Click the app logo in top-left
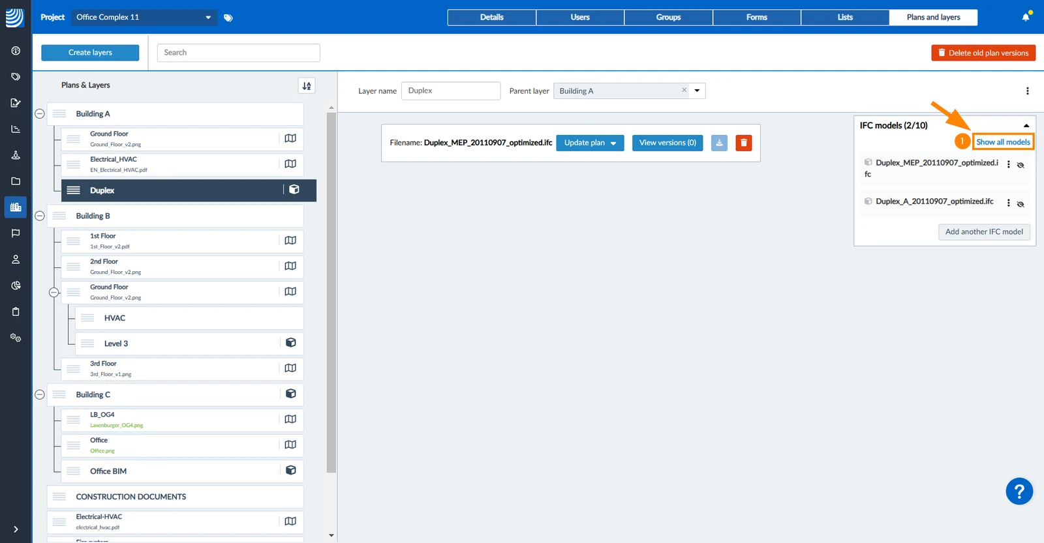 (14, 17)
